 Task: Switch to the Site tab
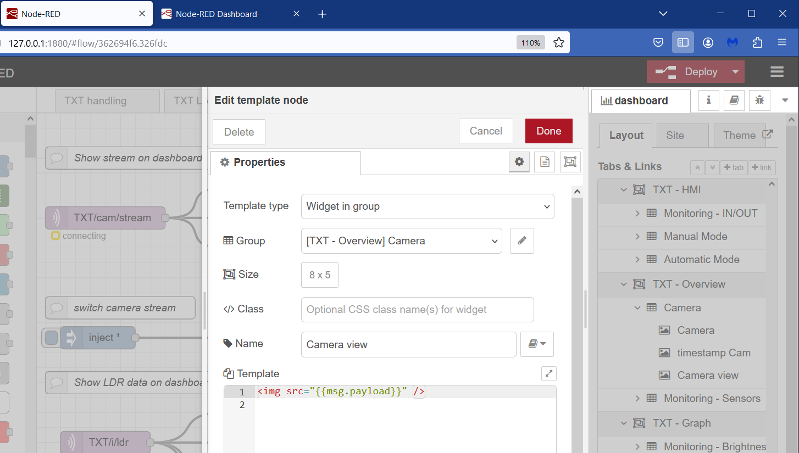683,135
